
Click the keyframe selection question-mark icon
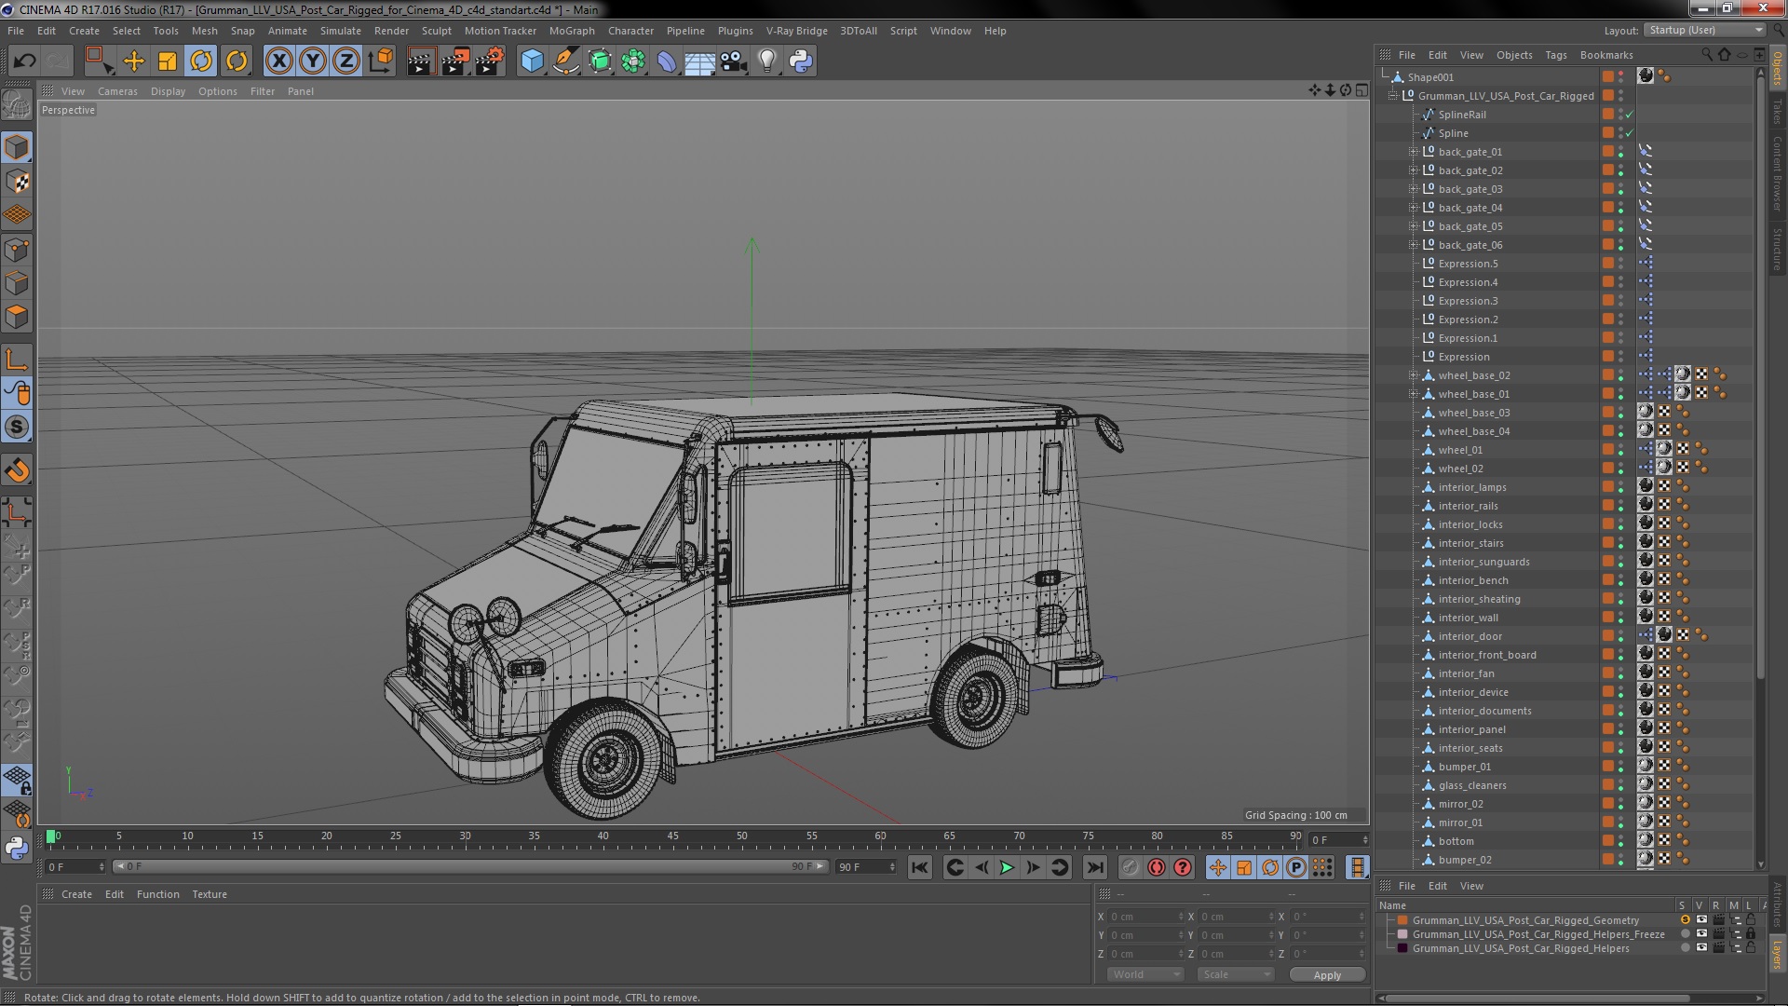(x=1183, y=867)
